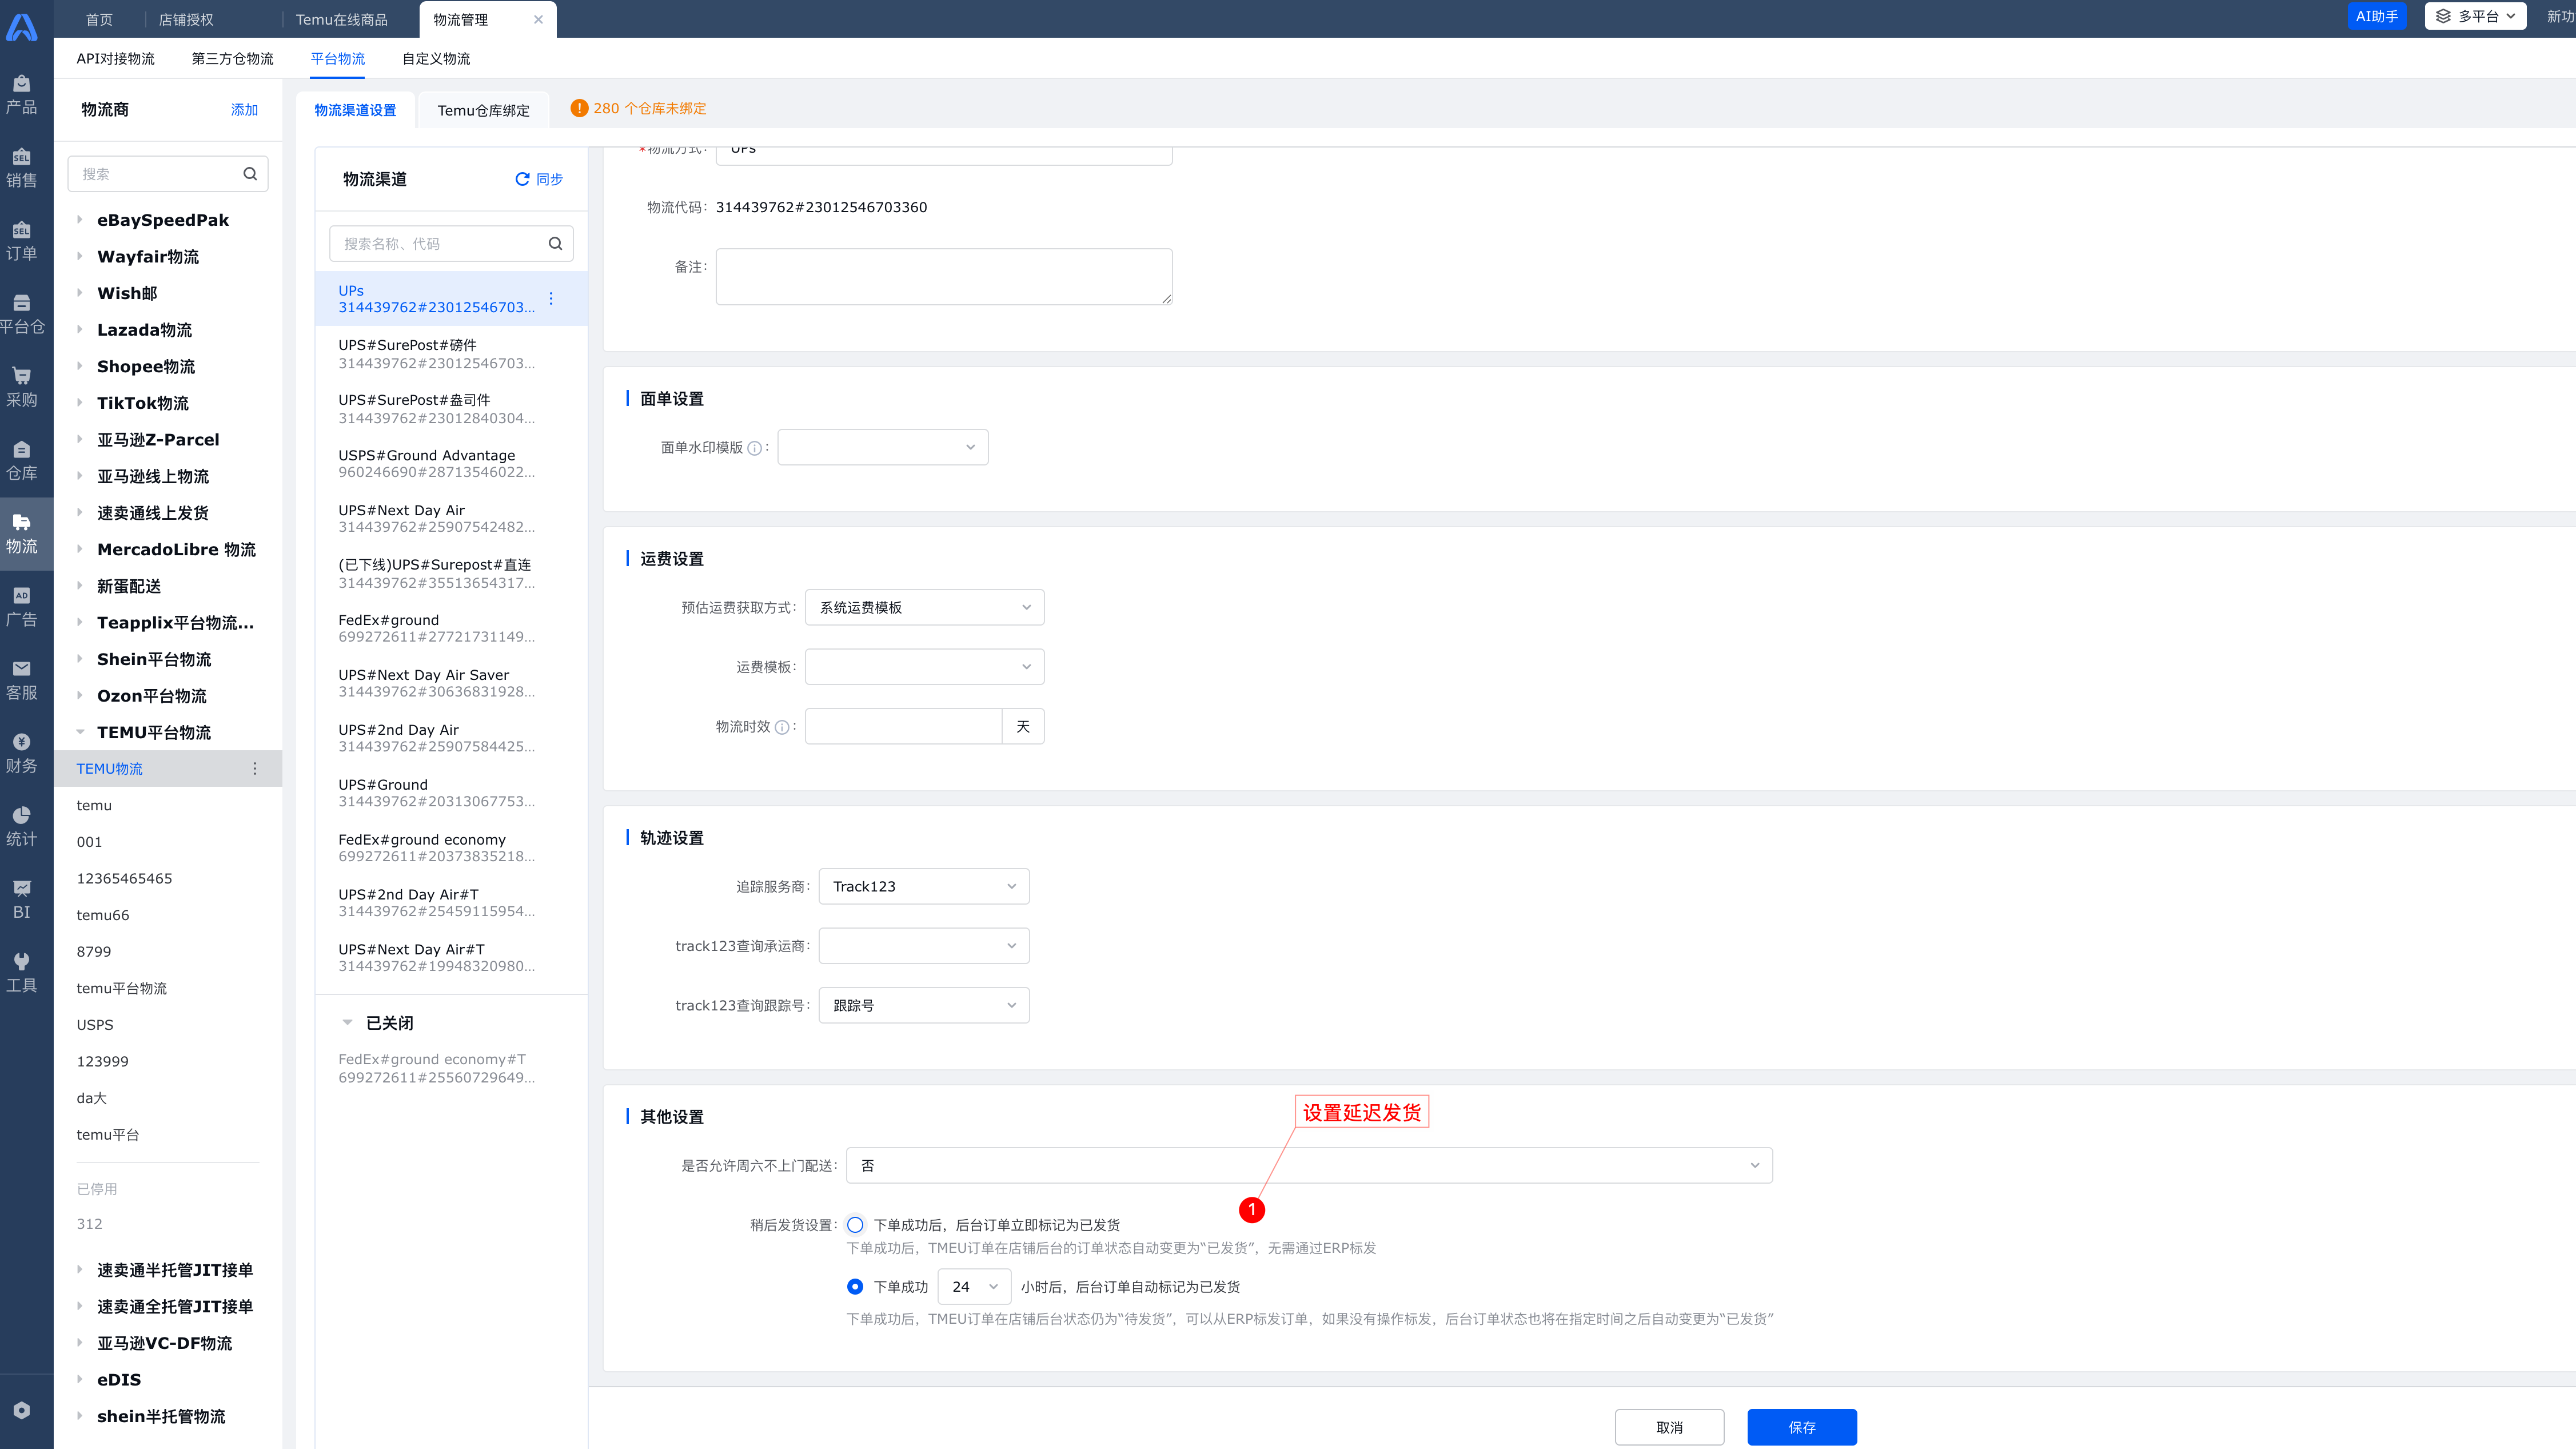
Task: Click the app logo at top left
Action: click(21, 27)
